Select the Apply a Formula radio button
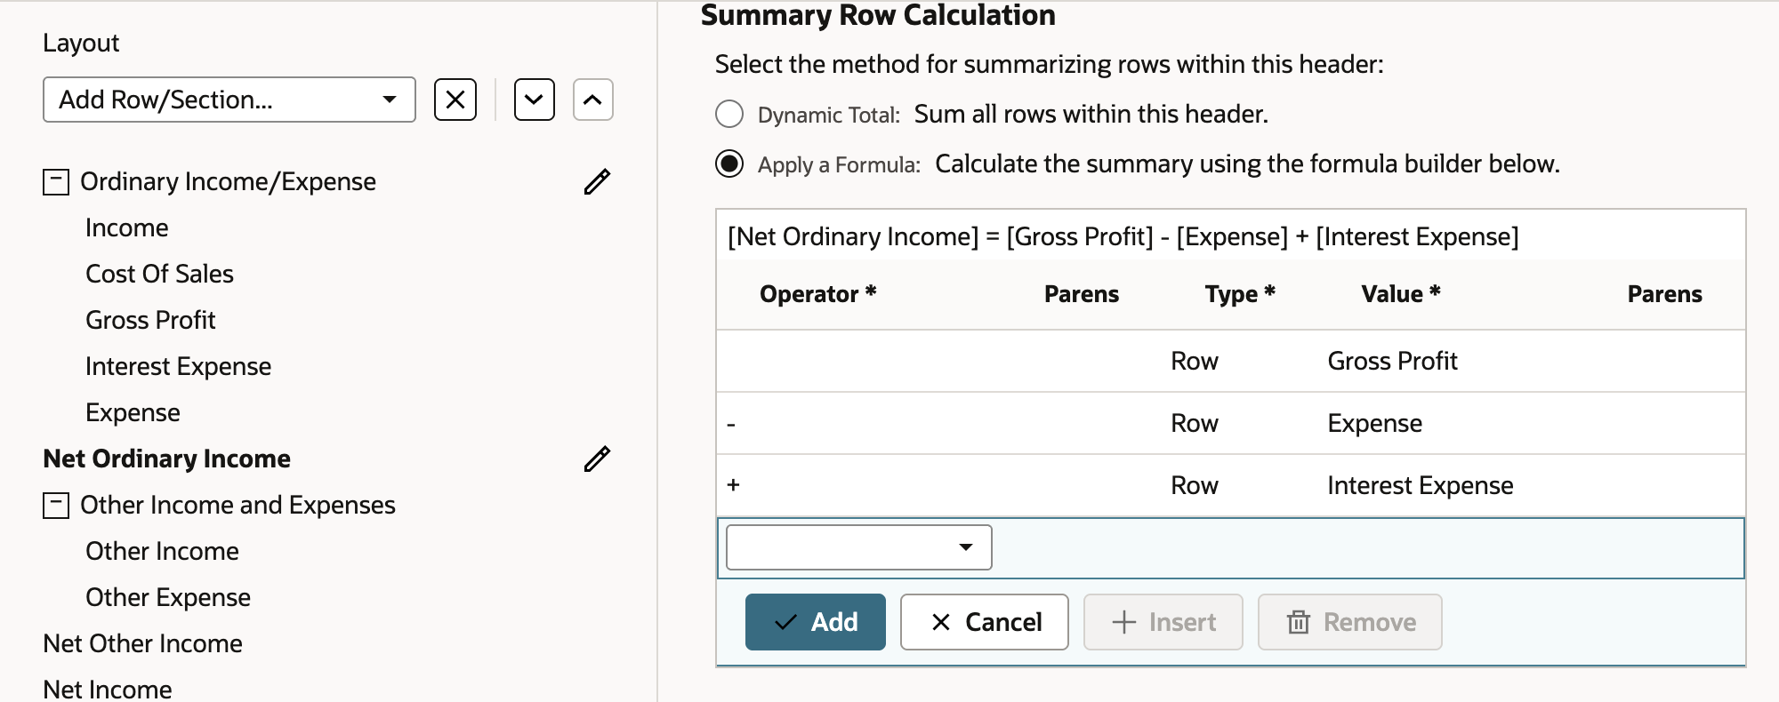The width and height of the screenshot is (1779, 702). (x=729, y=164)
